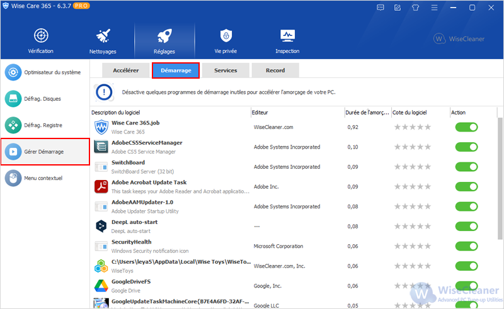Image resolution: width=504 pixels, height=309 pixels.
Task: Click the AdobeCS5ServiceManager icon
Action: 101,147
